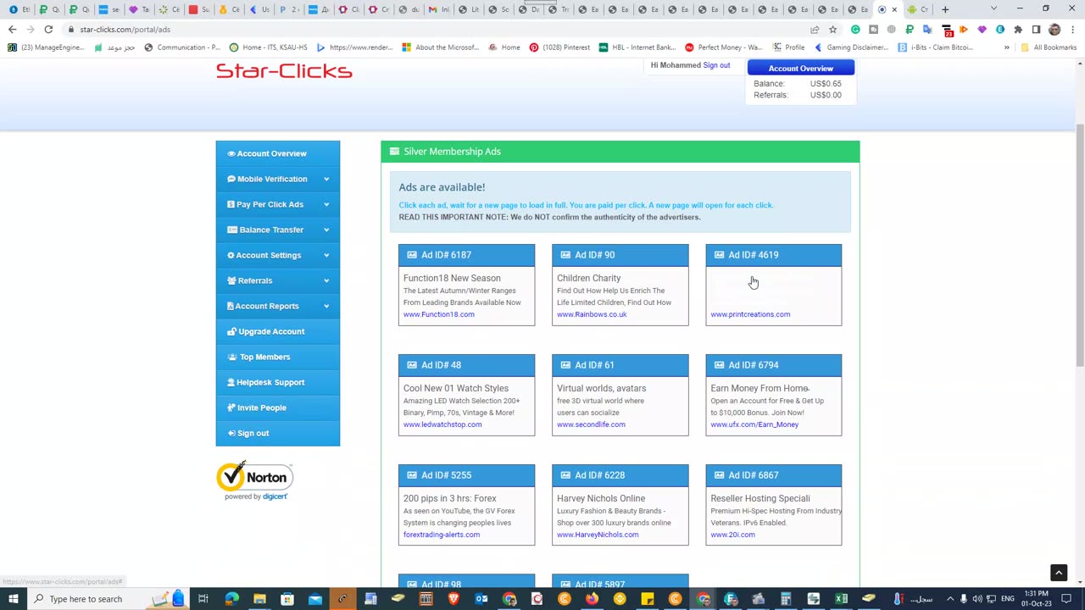Click the www.HarveyNichols.com link

pyautogui.click(x=598, y=535)
